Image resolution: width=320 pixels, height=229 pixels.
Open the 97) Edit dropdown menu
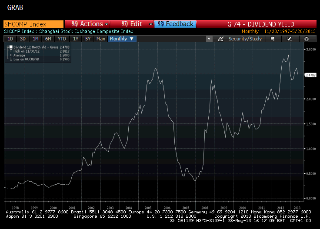132,24
